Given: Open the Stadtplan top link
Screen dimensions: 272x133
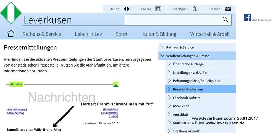Looking at the screenshot, I should (180, 9).
